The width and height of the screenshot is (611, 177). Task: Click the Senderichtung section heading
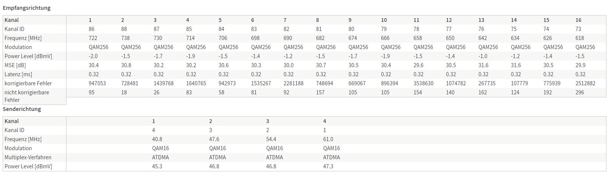tap(22, 109)
